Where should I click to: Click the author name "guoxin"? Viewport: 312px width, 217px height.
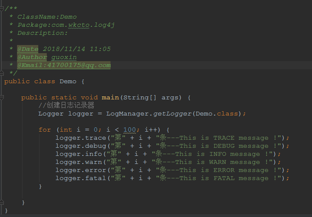(64, 57)
